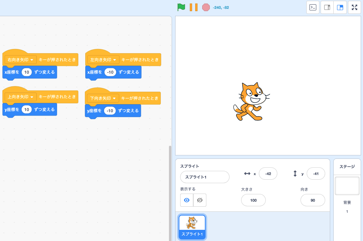
Task: Pause the running project
Action: pos(194,7)
